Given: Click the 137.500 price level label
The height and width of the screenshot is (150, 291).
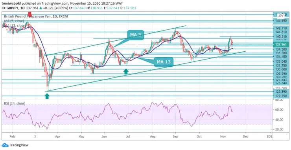Looking at the screenshot, I should pos(281,49).
